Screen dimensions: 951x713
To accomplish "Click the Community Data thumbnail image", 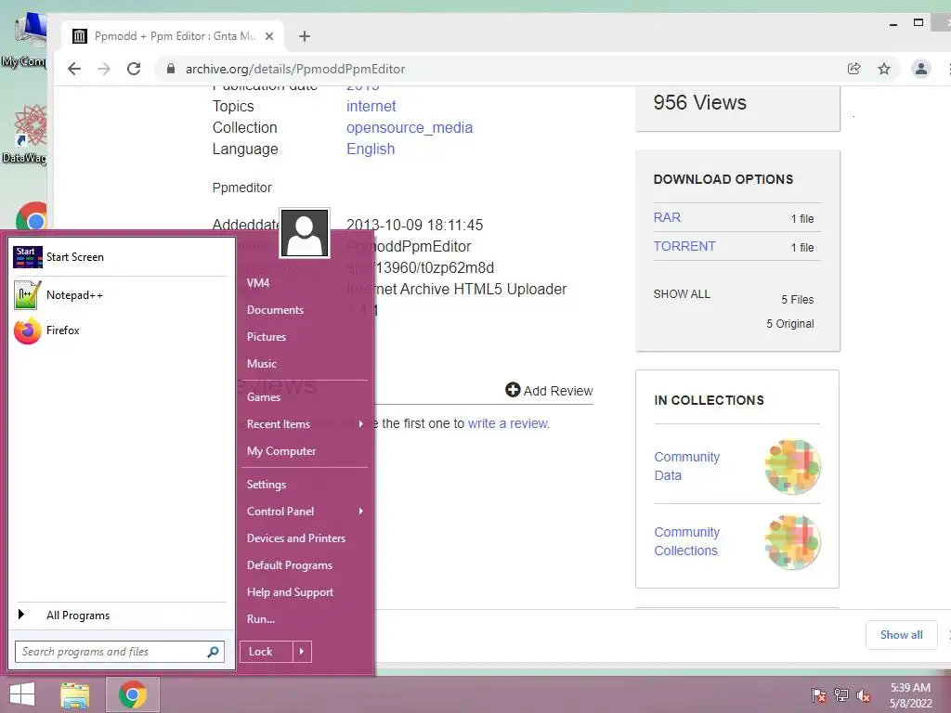I will coord(792,467).
